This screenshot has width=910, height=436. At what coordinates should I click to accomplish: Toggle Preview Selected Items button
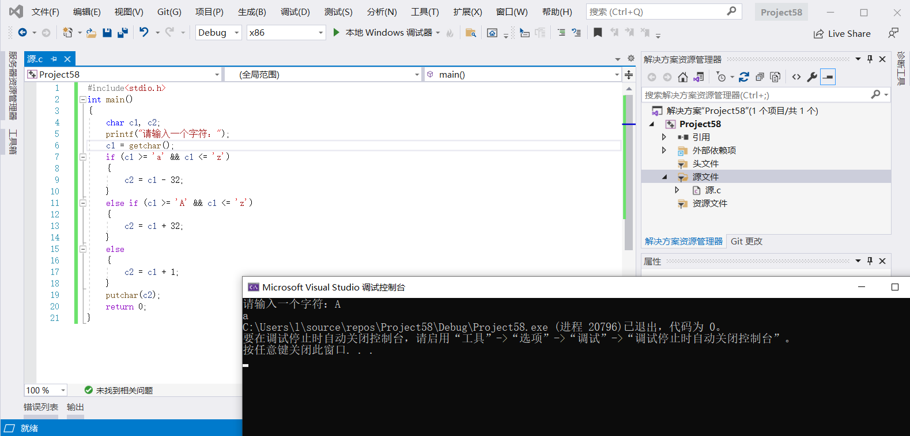pos(828,77)
